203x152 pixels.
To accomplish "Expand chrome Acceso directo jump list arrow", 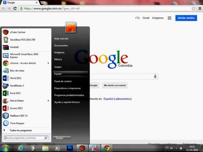I will point(48,63).
